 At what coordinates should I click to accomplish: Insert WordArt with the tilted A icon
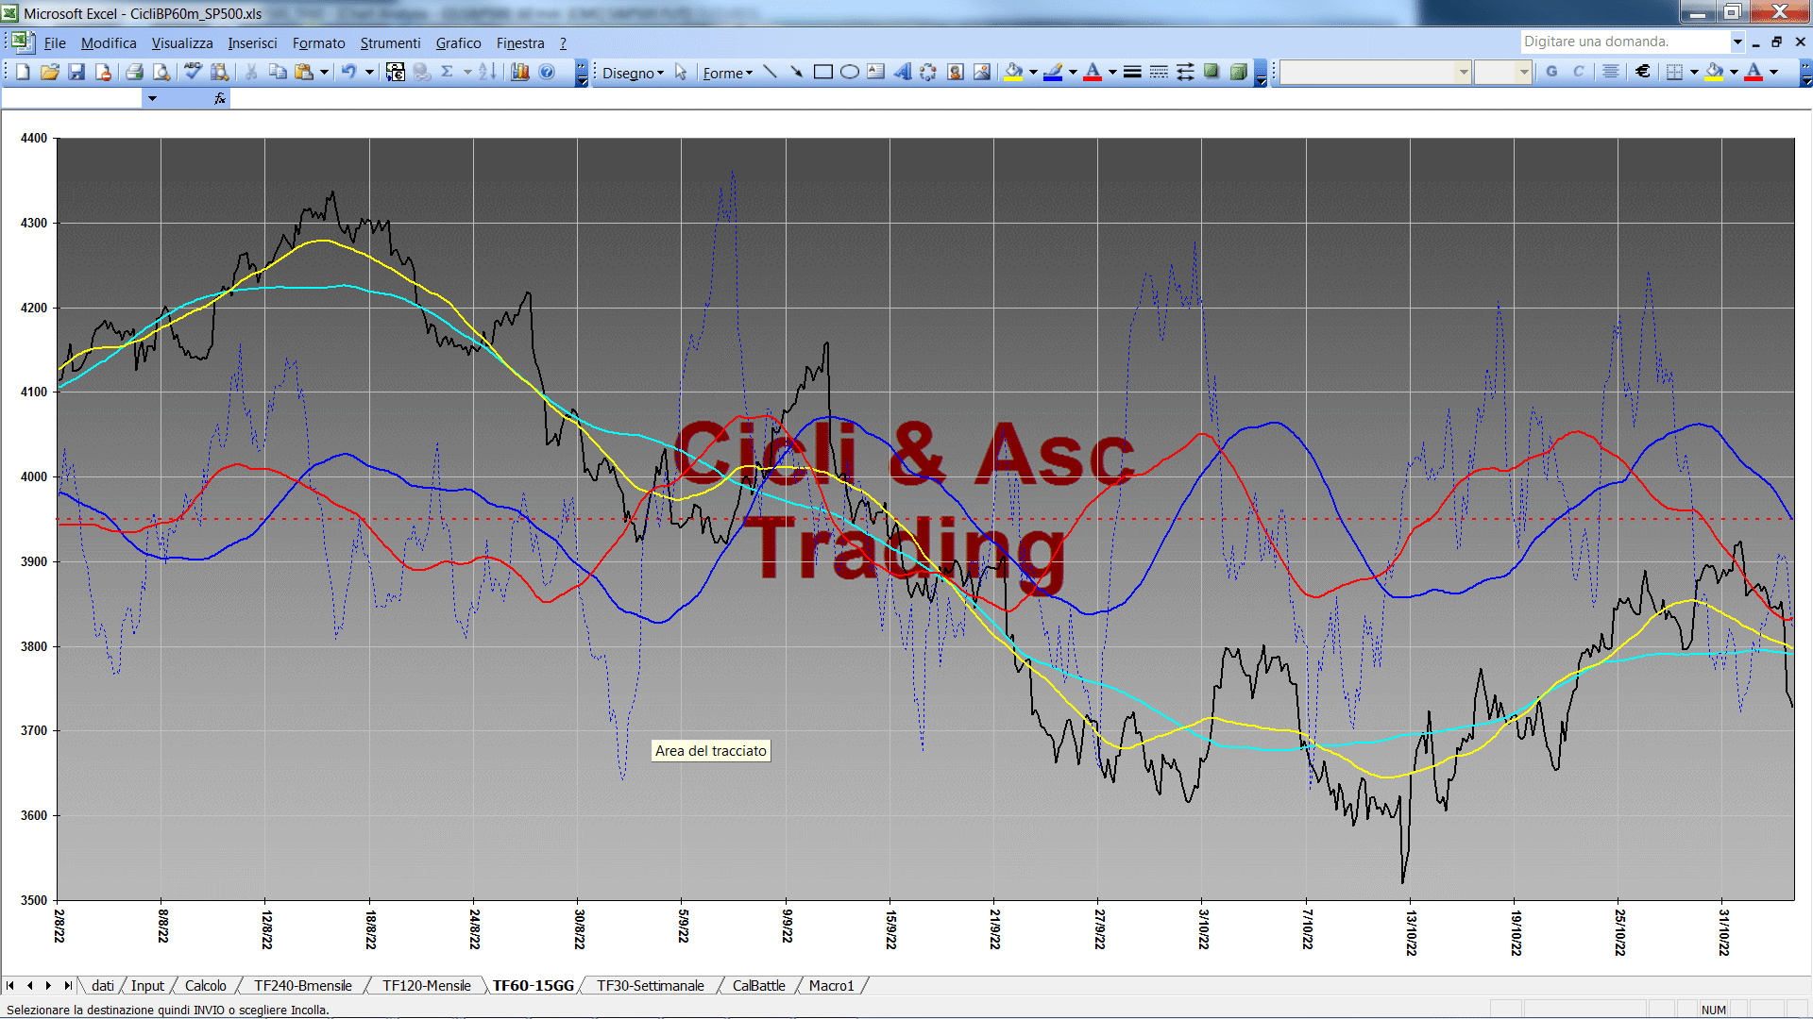(902, 72)
